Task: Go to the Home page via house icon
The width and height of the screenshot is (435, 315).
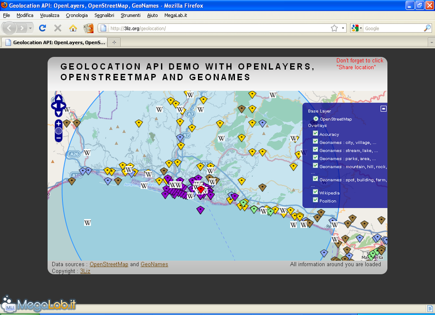Action: [x=73, y=28]
